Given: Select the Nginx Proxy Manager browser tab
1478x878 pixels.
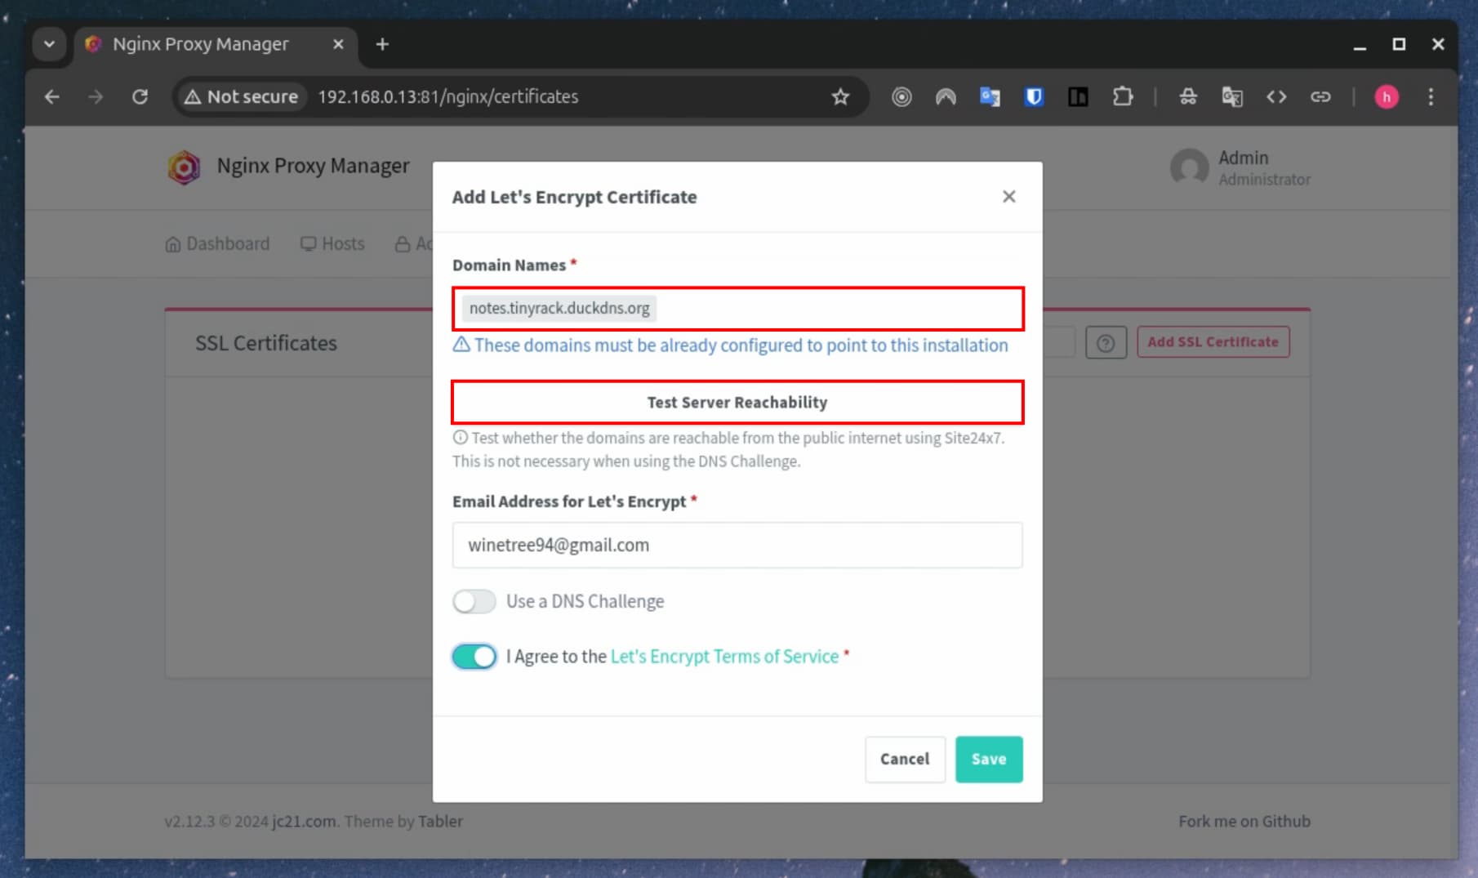Looking at the screenshot, I should (x=216, y=44).
